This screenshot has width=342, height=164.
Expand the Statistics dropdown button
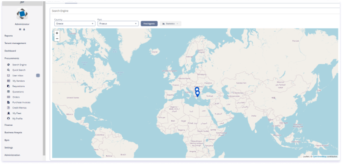[x=170, y=23]
